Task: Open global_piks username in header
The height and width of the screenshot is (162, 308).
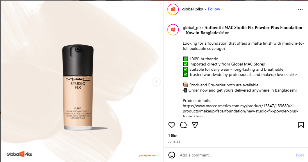Action: [x=192, y=9]
